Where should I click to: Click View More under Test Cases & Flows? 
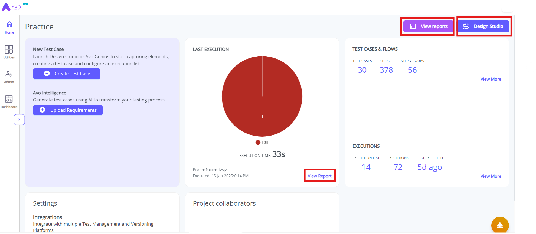tap(491, 79)
